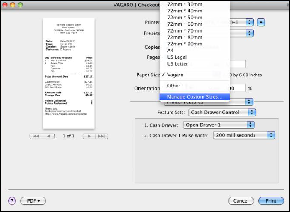Open the Printer dropdown arrows

coord(249,22)
